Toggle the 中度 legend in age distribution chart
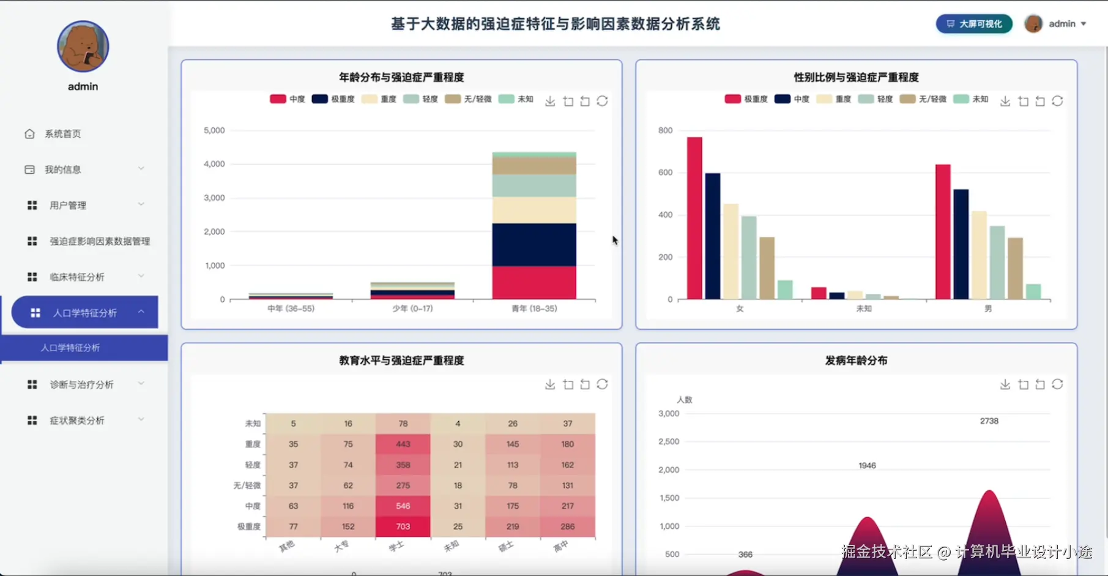Screen dimensions: 1108x576 286,99
